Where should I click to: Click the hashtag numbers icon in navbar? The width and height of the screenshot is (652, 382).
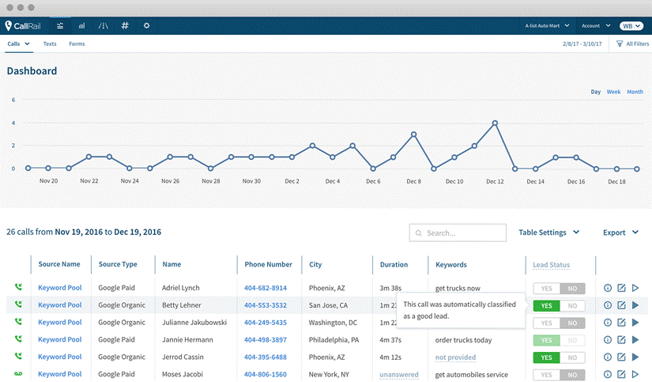[x=125, y=26]
